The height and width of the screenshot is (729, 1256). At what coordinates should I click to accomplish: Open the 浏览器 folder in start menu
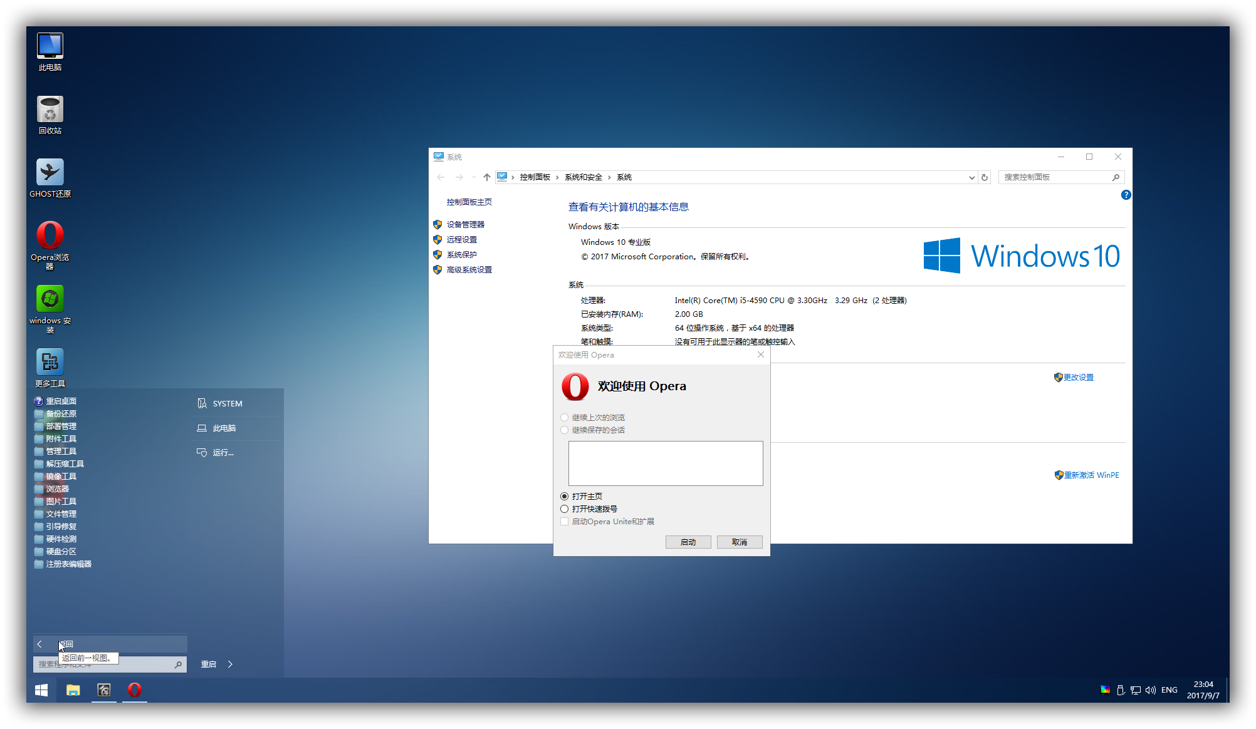[x=52, y=489]
